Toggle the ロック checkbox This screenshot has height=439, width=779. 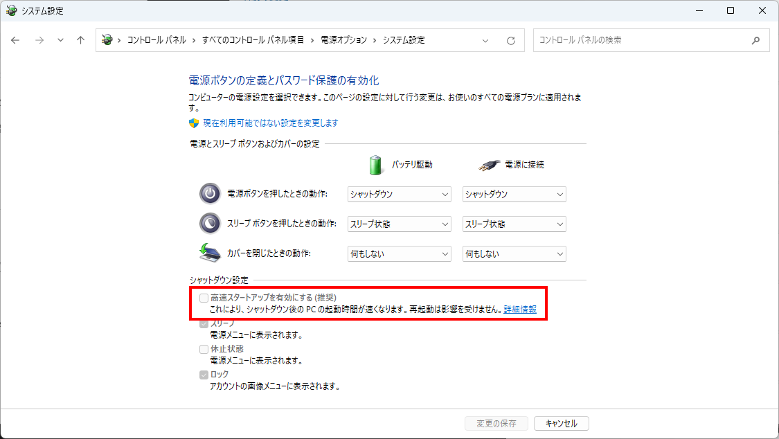click(x=204, y=375)
